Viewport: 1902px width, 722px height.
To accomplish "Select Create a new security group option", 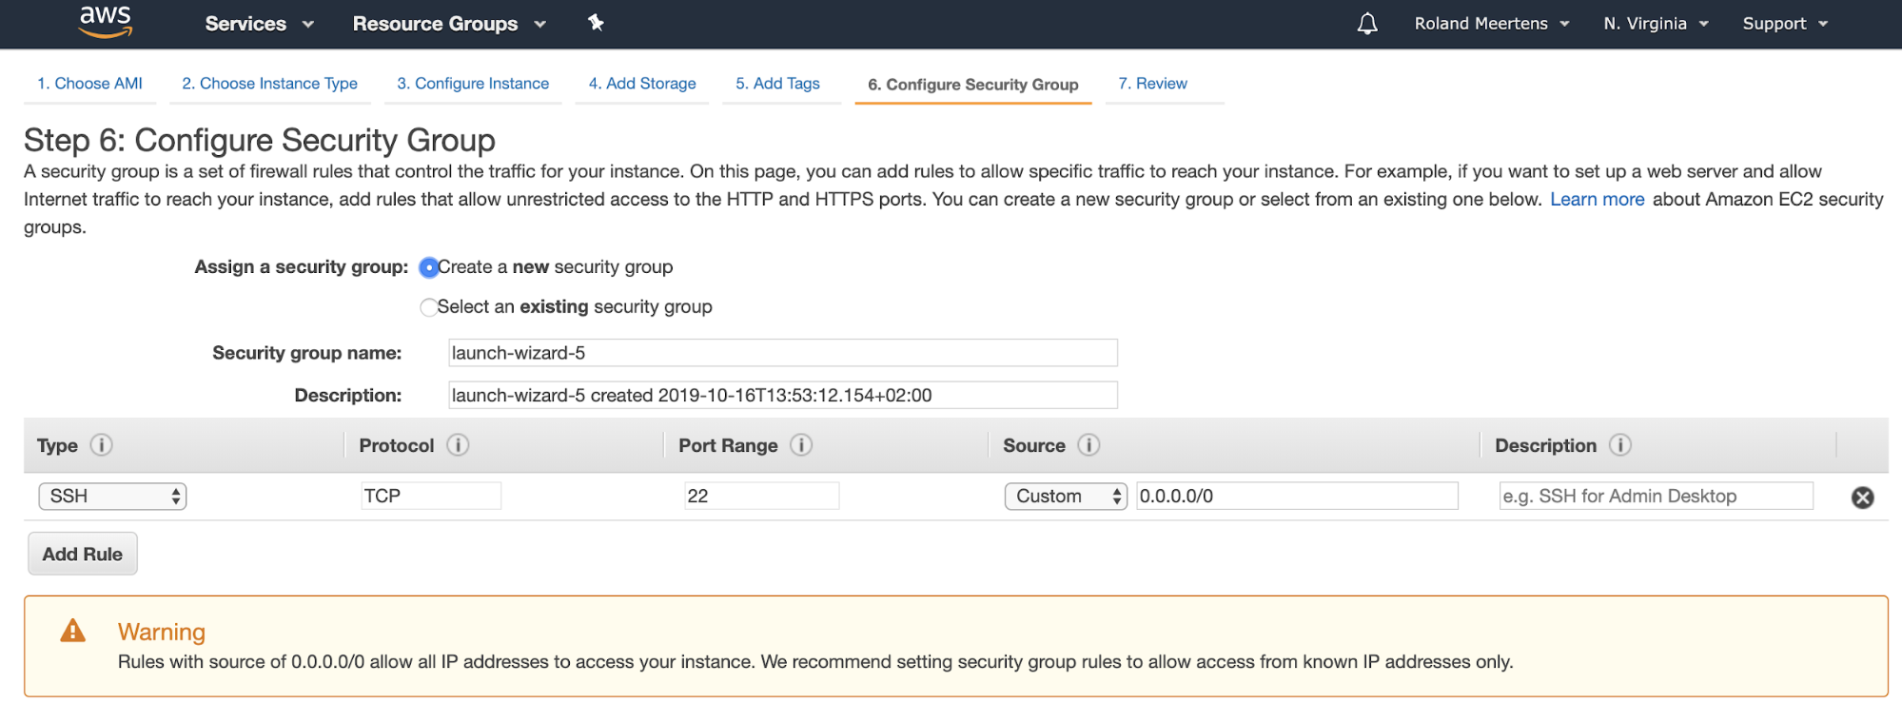I will [429, 268].
